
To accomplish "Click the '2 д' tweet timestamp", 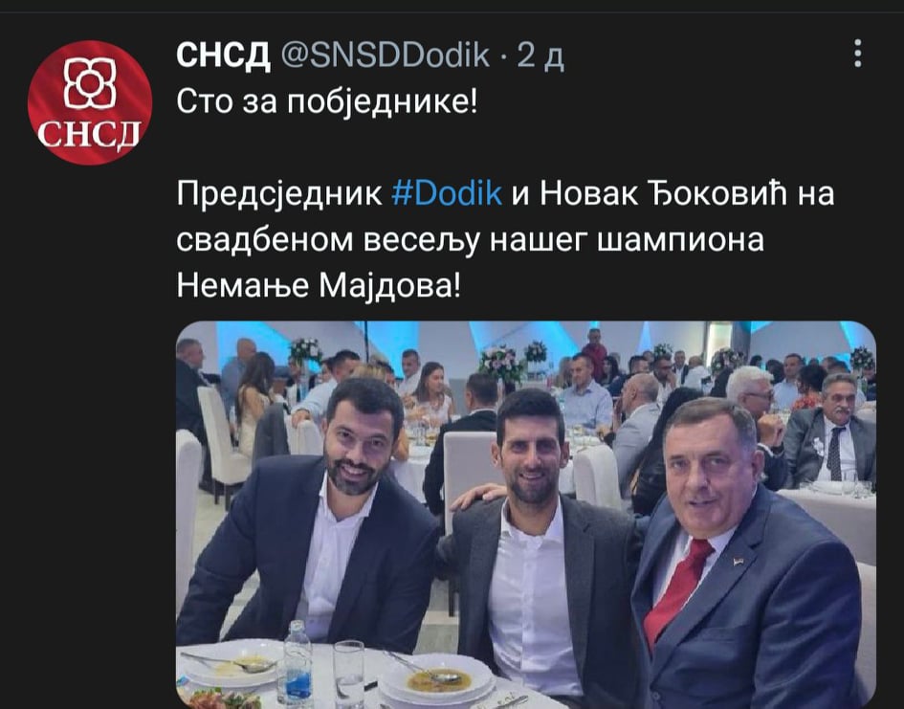I will (x=540, y=56).
